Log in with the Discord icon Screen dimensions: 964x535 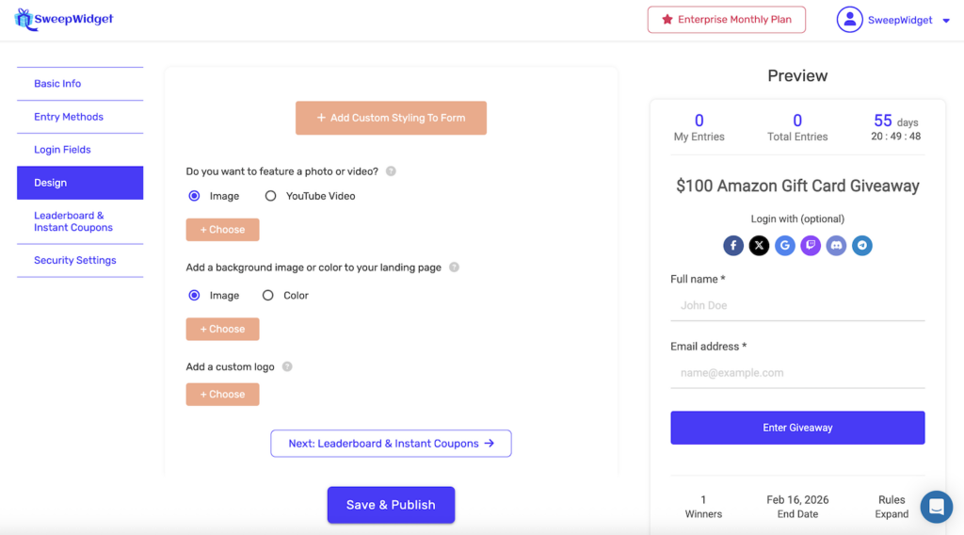pos(836,246)
